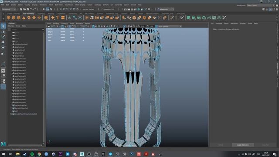This screenshot has width=279, height=157.
Task: Click the Open Scene icon
Action: [24, 9]
